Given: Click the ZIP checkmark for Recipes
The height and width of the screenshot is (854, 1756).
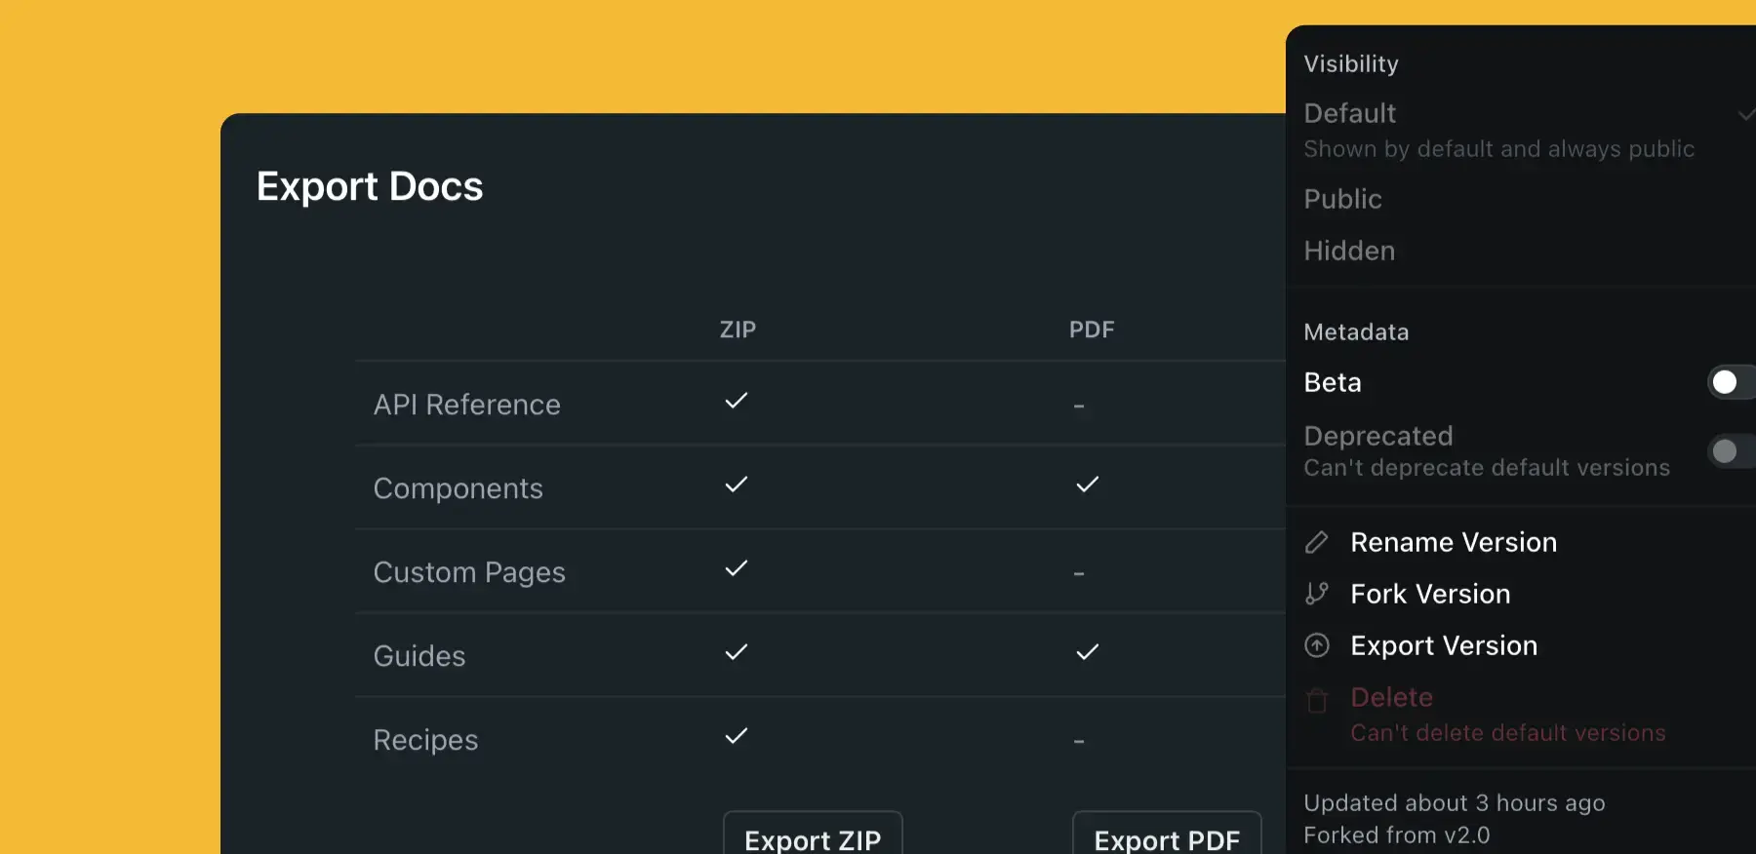Looking at the screenshot, I should (738, 736).
